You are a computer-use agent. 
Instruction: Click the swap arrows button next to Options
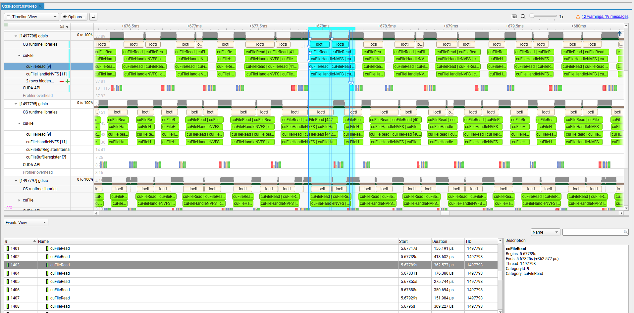93,17
